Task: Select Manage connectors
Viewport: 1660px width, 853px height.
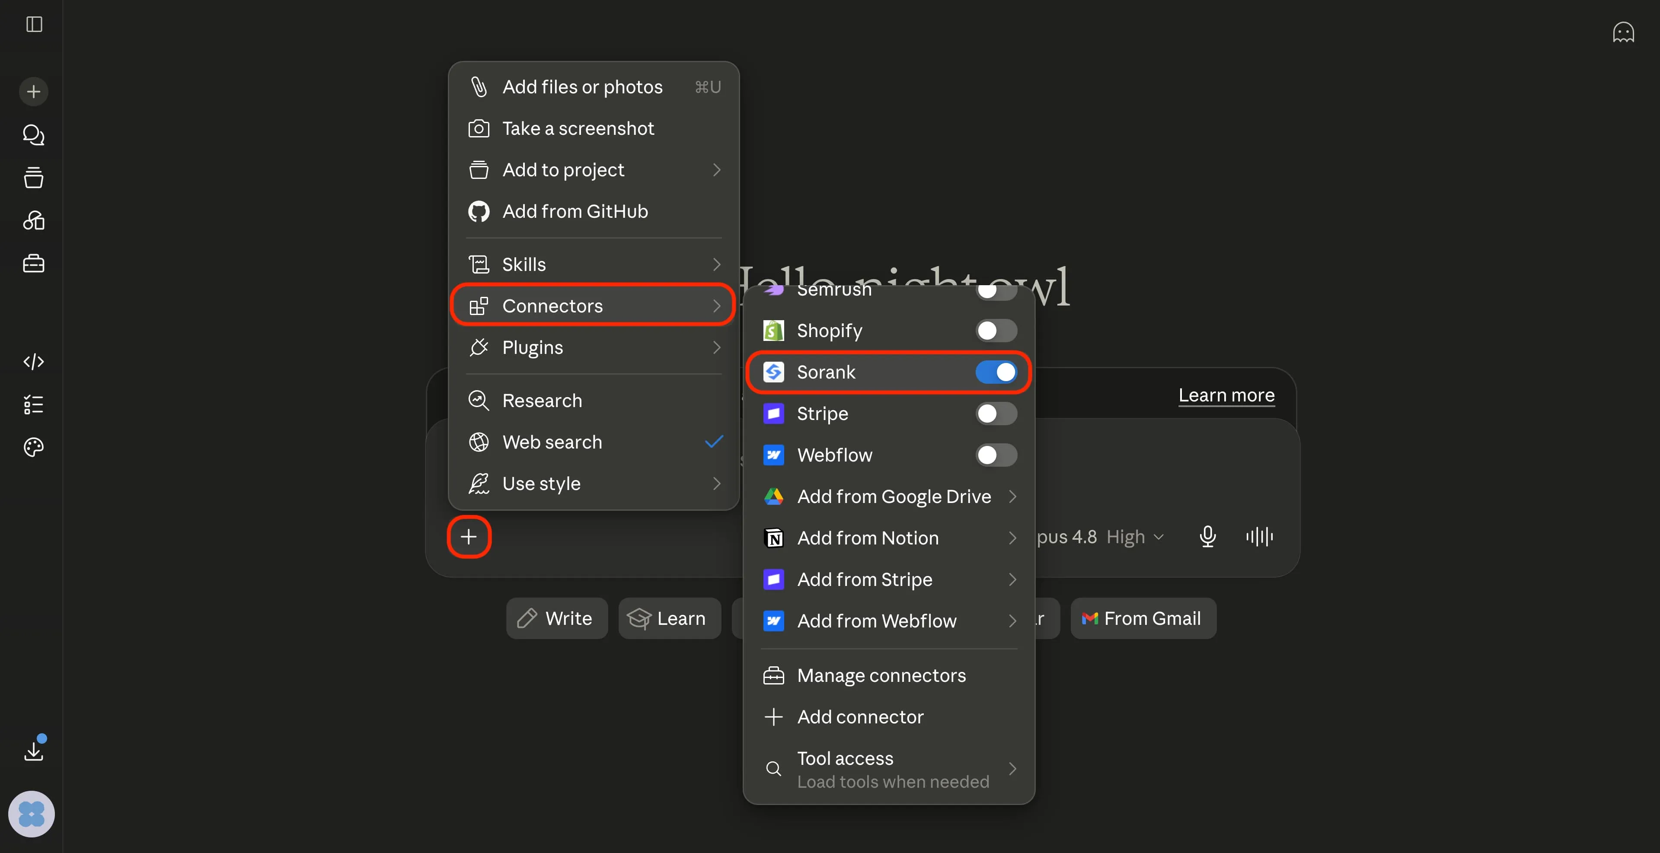Action: [x=889, y=675]
